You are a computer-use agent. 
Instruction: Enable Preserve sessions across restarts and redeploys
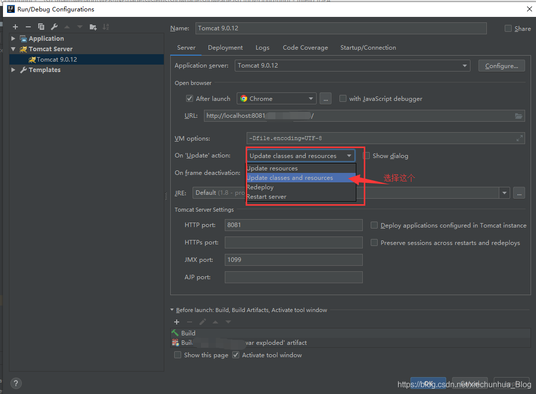tap(374, 242)
